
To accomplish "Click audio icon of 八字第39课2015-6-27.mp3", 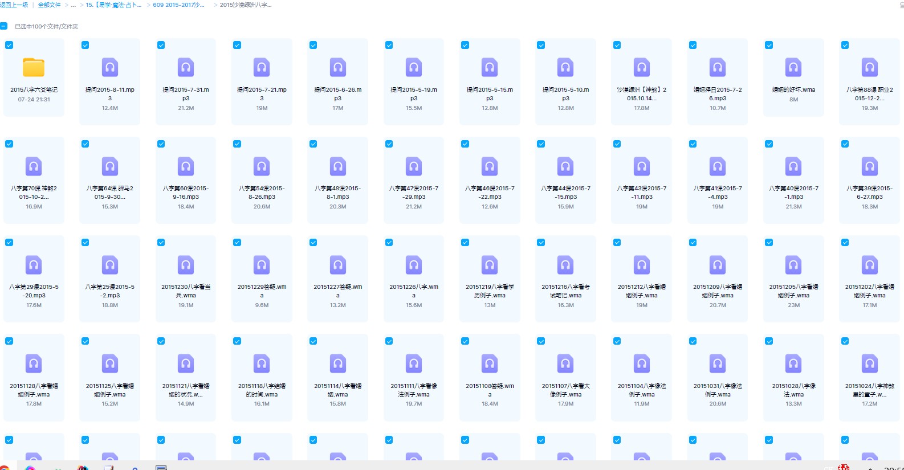I will pyautogui.click(x=870, y=166).
